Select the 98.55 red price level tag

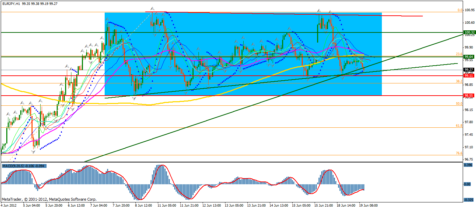click(469, 95)
